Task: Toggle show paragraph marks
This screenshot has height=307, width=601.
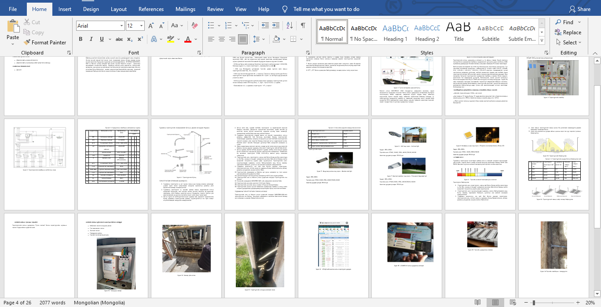Action: pos(303,26)
